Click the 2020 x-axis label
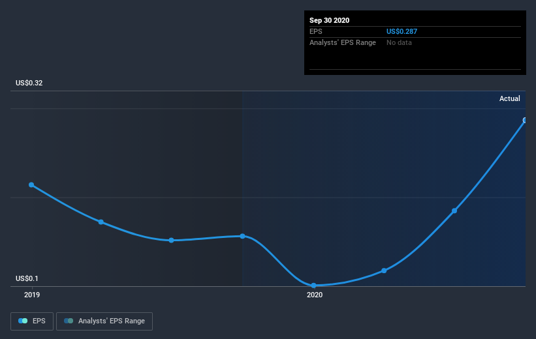 pyautogui.click(x=315, y=295)
